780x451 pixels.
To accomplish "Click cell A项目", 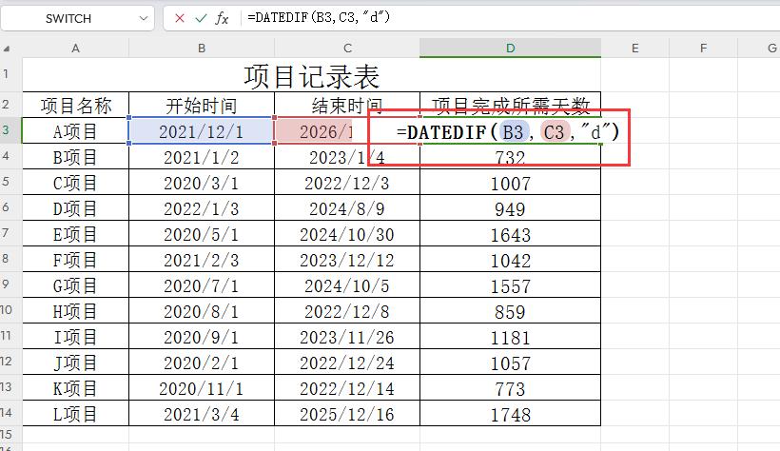I will point(75,131).
